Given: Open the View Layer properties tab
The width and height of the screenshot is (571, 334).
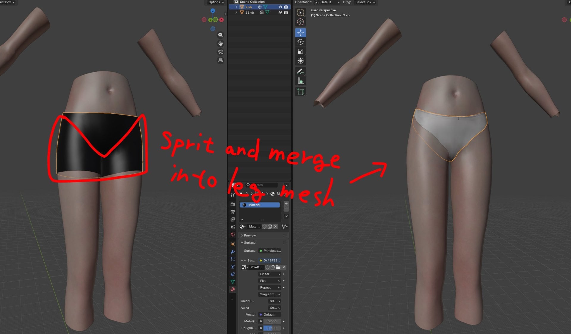Looking at the screenshot, I should [233, 219].
